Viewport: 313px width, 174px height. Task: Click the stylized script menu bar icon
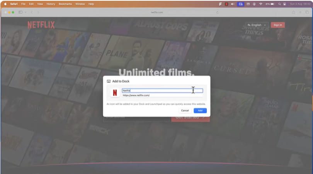[220, 4]
